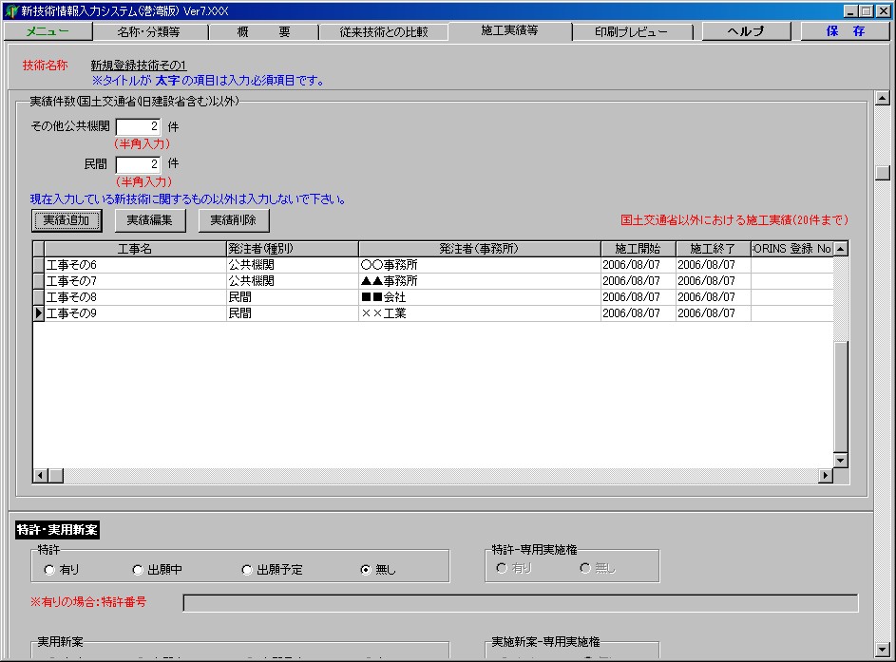Screen dimensions: 896x662
Task: Click the その他公共機関 count input field
Action: [x=139, y=126]
